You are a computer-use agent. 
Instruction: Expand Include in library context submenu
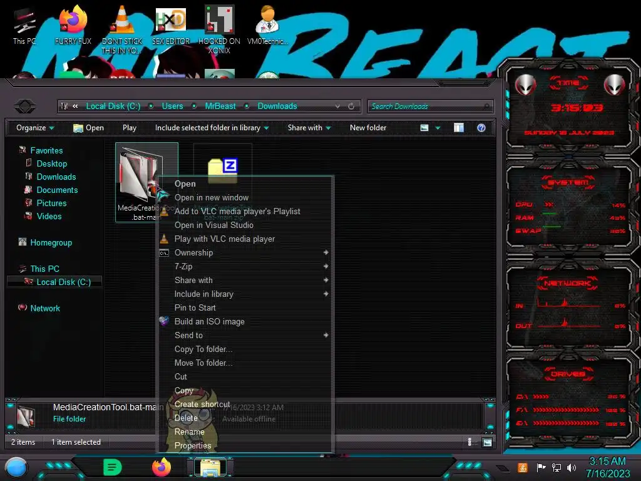(245, 294)
